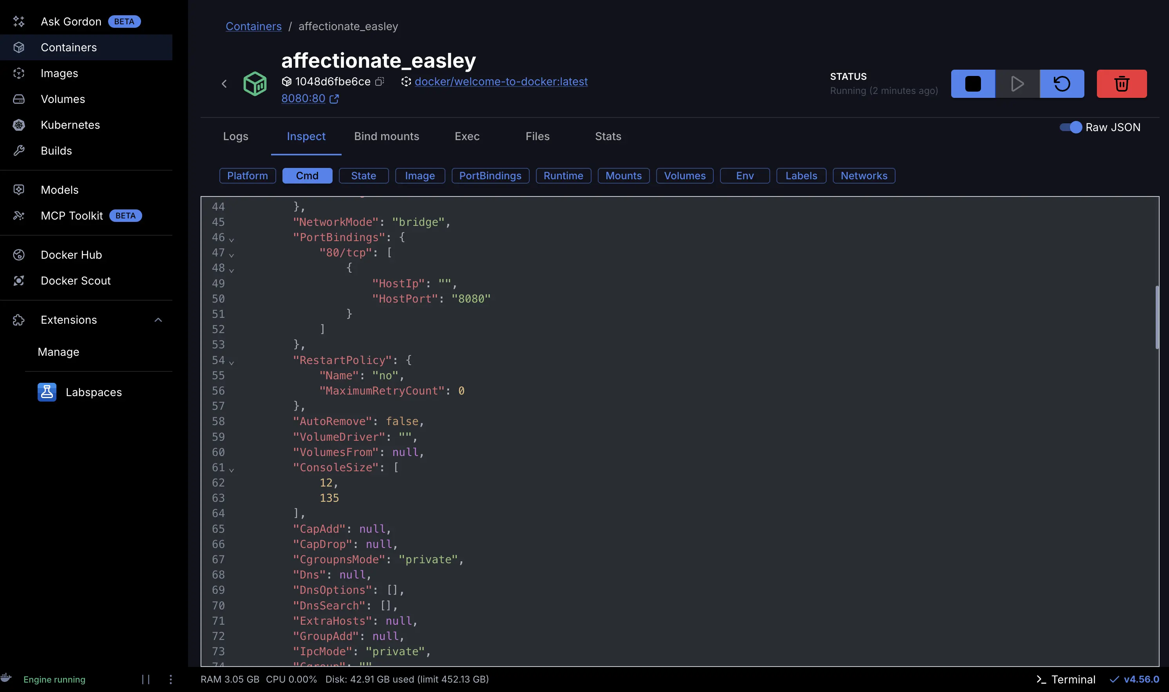Viewport: 1169px width, 692px height.
Task: Click the JSON viewer scrollbar
Action: (x=1156, y=317)
